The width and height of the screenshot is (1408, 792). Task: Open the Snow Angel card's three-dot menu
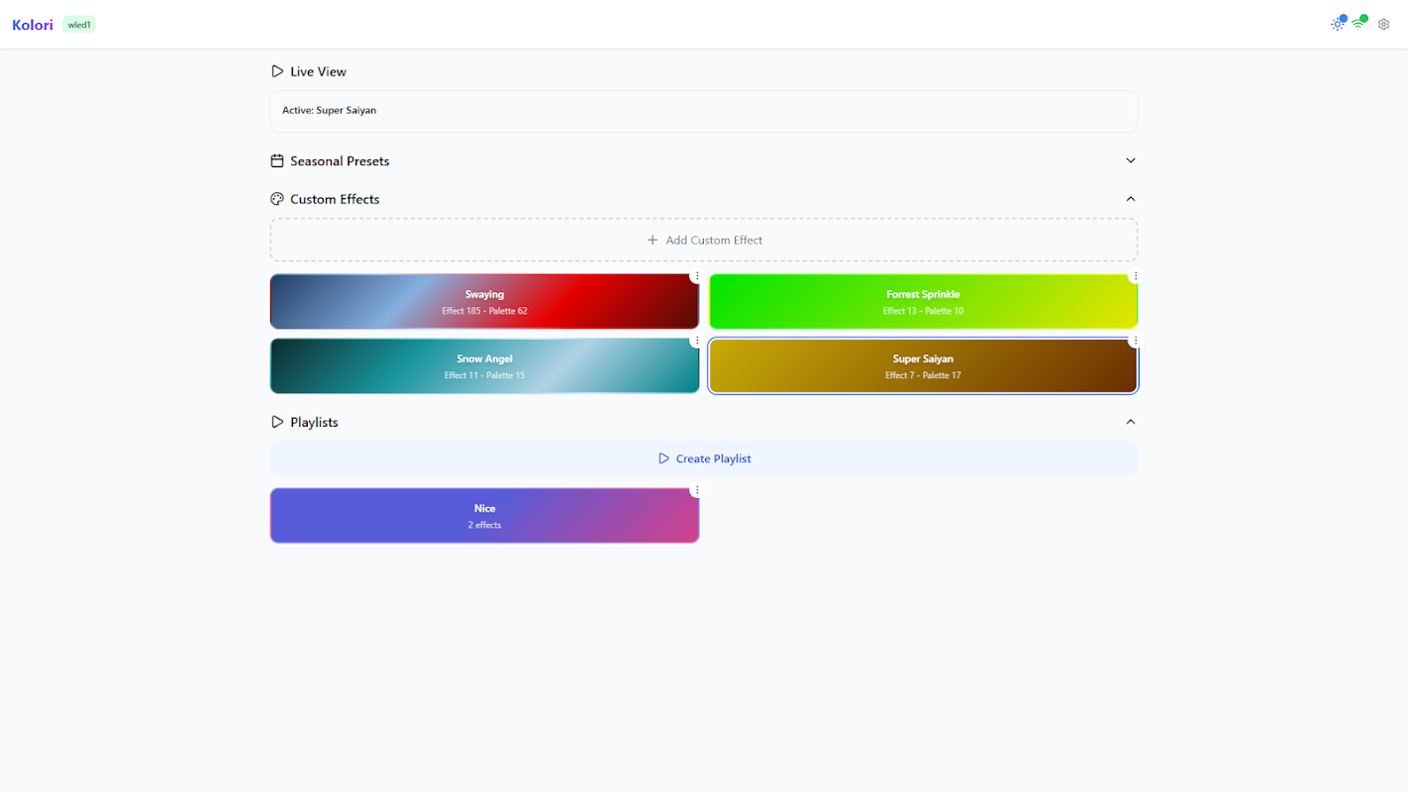click(697, 341)
